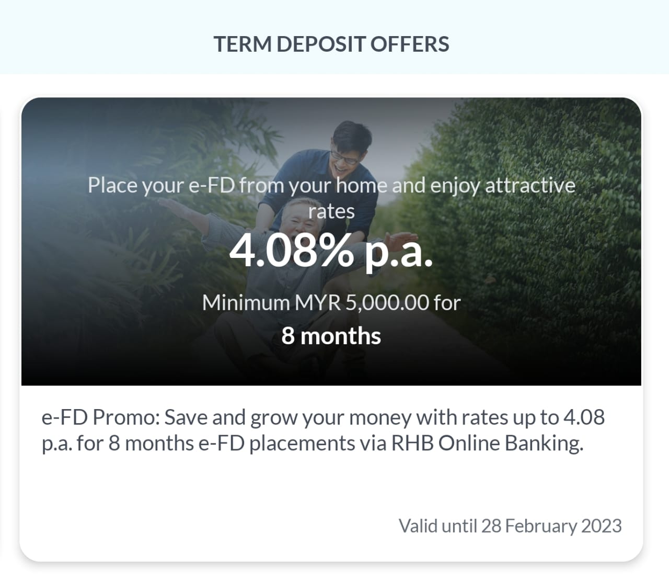Click the word 'rates' under the banner headline
Screen dimensions: 669x588
pos(331,212)
